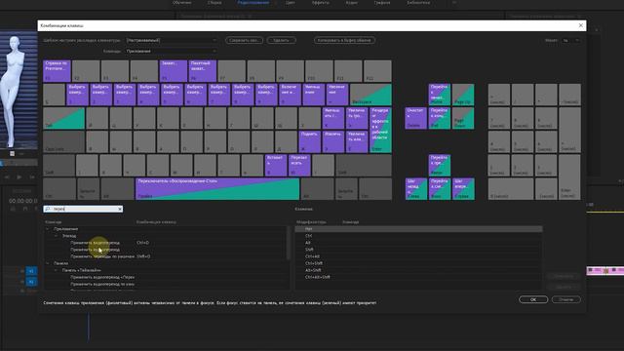Collapse the Эпизод tree node
The height and width of the screenshot is (351, 624).
[x=57, y=236]
